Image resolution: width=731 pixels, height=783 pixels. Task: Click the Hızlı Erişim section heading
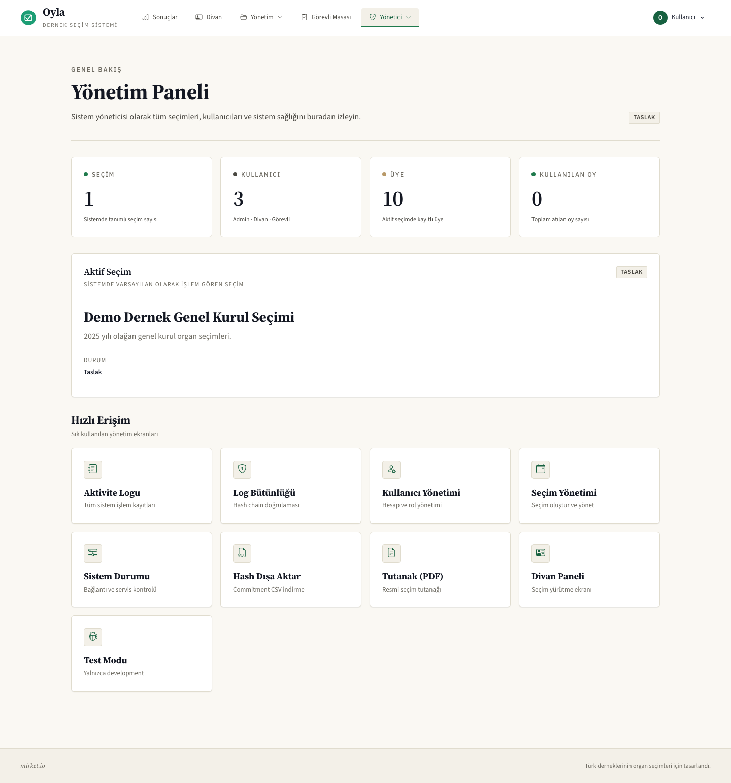coord(101,420)
